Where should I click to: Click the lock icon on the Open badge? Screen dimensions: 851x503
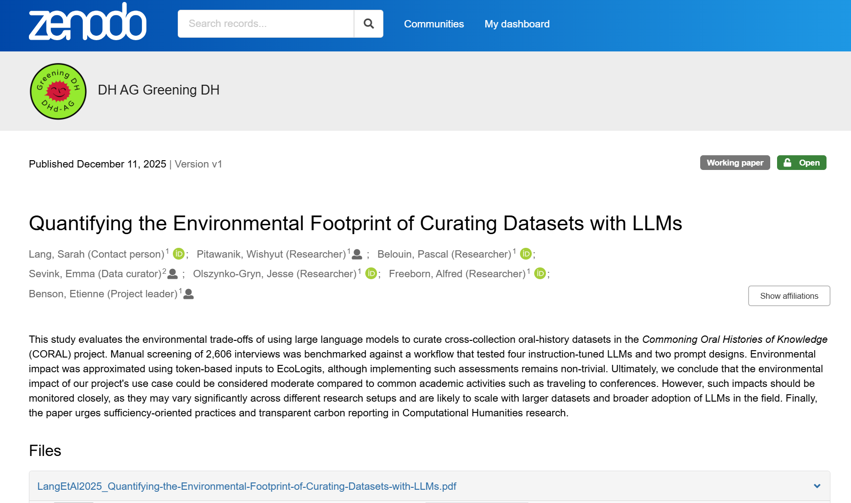pyautogui.click(x=787, y=162)
